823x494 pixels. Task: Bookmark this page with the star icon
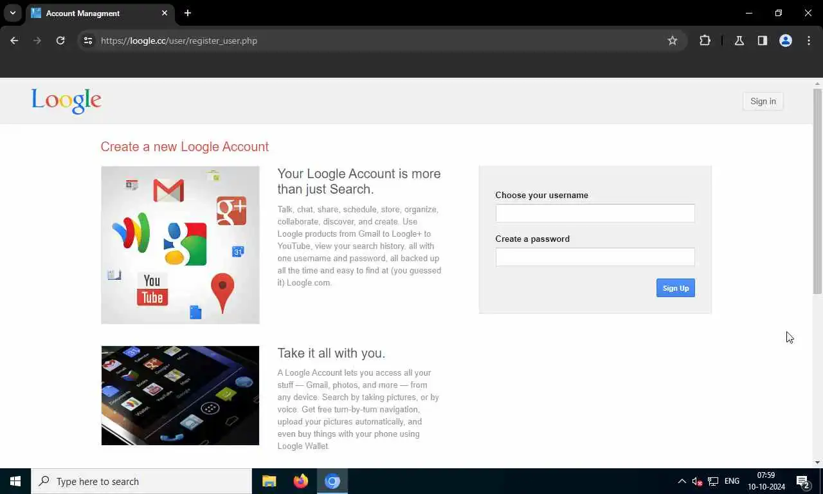(x=673, y=41)
